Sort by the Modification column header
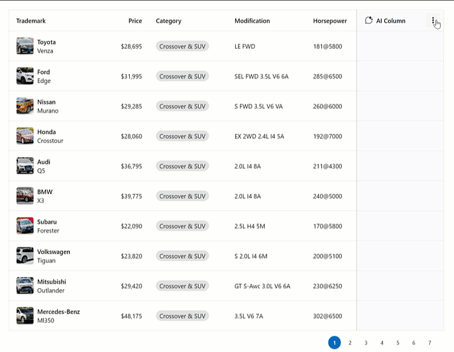The width and height of the screenshot is (454, 352). click(252, 21)
